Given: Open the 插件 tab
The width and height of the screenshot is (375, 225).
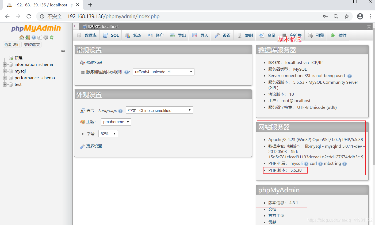Looking at the screenshot, I should pos(338,35).
